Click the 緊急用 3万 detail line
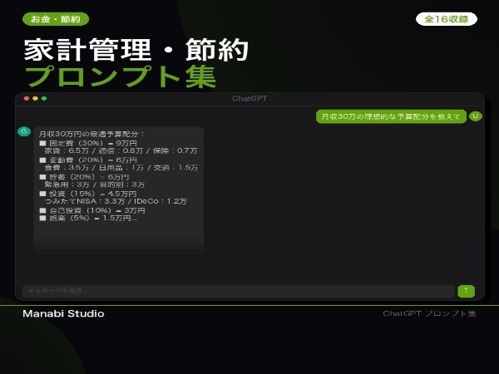 (x=95, y=185)
